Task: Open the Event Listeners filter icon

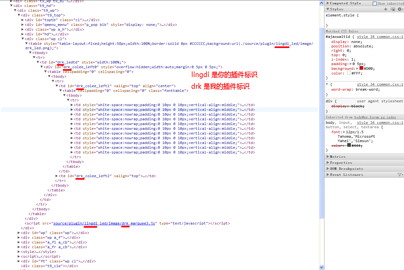Action: 400,175
